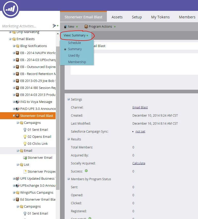The height and width of the screenshot is (219, 198).
Task: Select WingsPlus Campaigns folder
Action: tap(37, 192)
